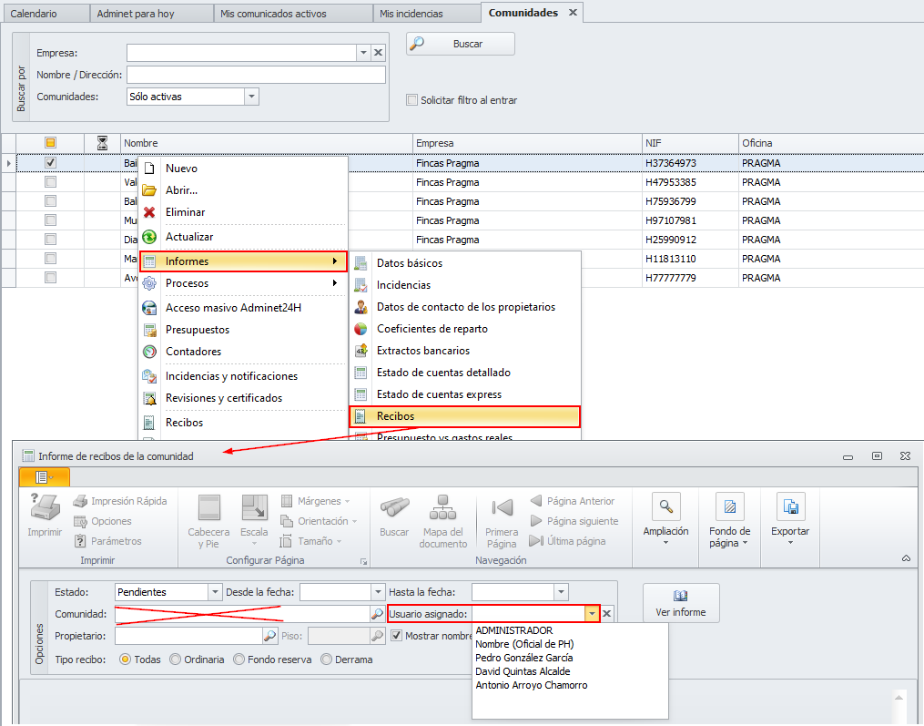Image resolution: width=924 pixels, height=726 pixels.
Task: Click the Buscar search button
Action: tap(461, 44)
